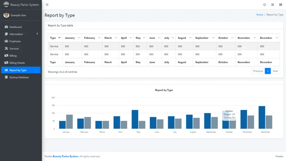Click the Billing money icon
Viewport: 286px width, 161px height.
pyautogui.click(x=6, y=56)
